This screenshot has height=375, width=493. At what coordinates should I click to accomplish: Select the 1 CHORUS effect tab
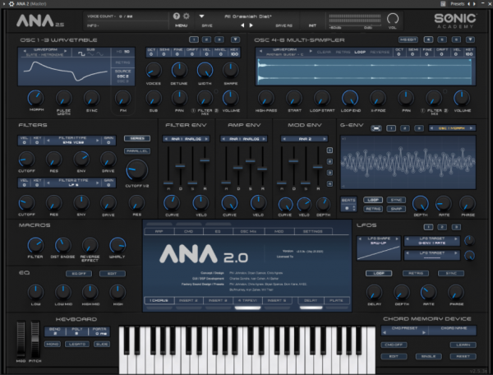pos(159,300)
